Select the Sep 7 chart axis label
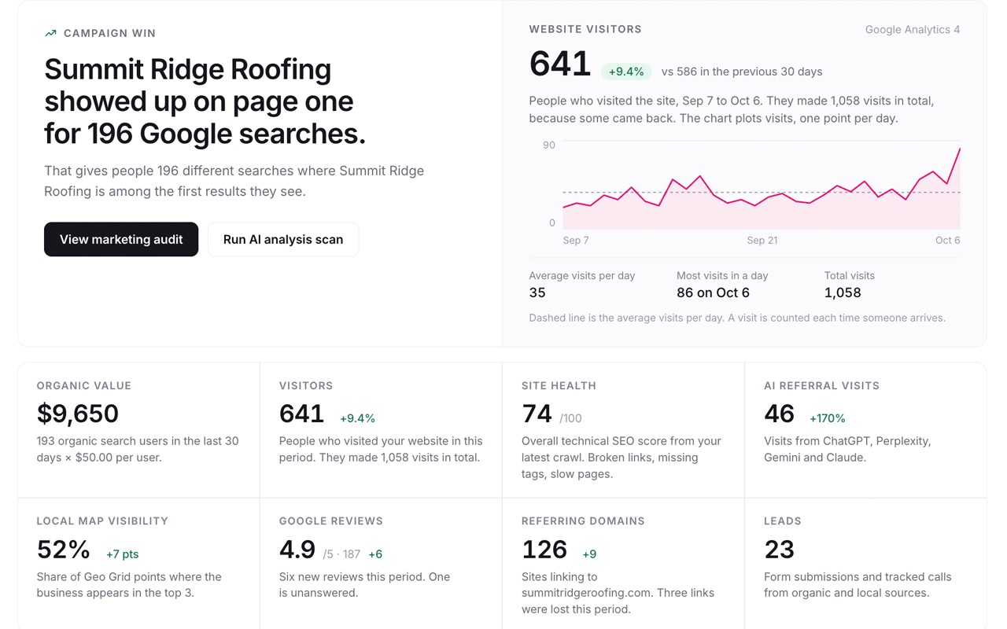Viewport: 1007px width, 629px height. coord(576,241)
